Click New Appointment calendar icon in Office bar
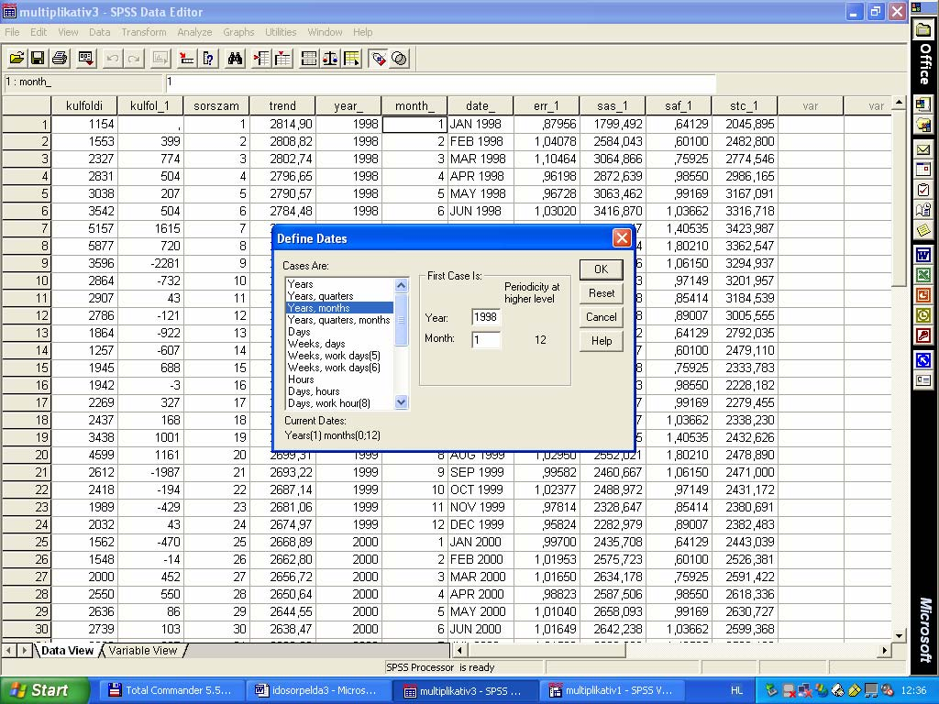 pos(923,170)
